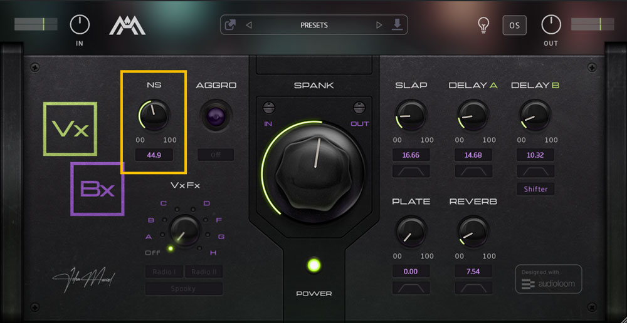The width and height of the screenshot is (627, 323).
Task: Toggle the OS oversampling button
Action: tap(514, 25)
